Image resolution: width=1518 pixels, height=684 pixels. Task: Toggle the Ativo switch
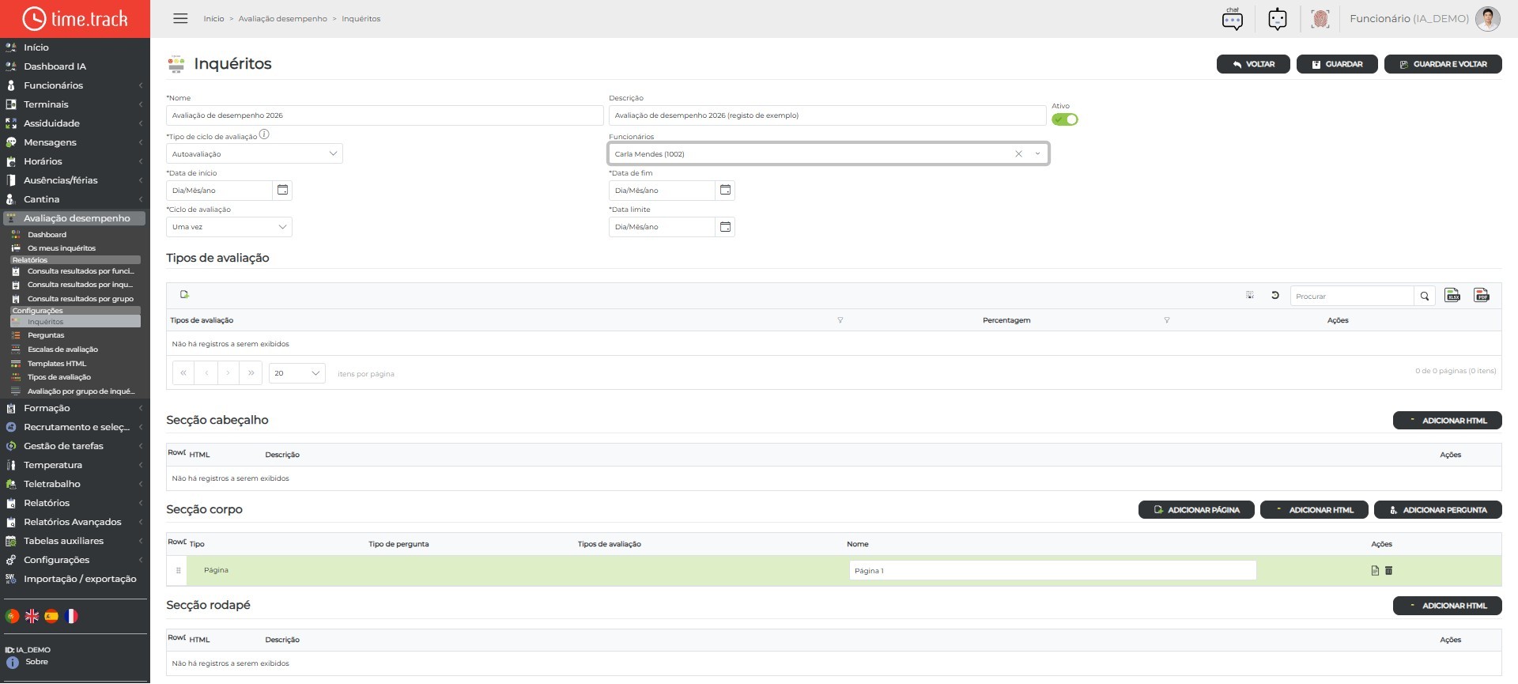(x=1065, y=119)
